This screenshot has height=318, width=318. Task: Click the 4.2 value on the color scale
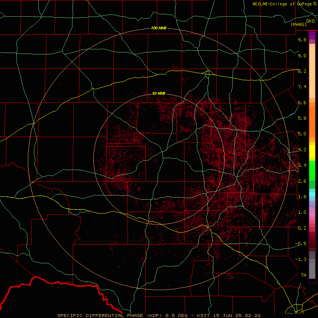point(302,150)
